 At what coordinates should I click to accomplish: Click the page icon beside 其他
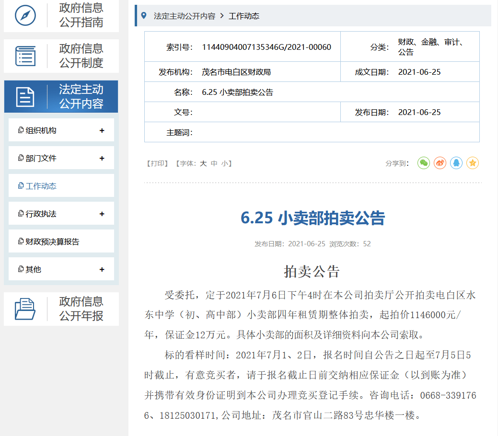click(x=21, y=269)
